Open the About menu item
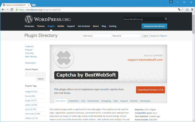Image resolution: width=195 pixels, height=122 pixels. (96, 26)
